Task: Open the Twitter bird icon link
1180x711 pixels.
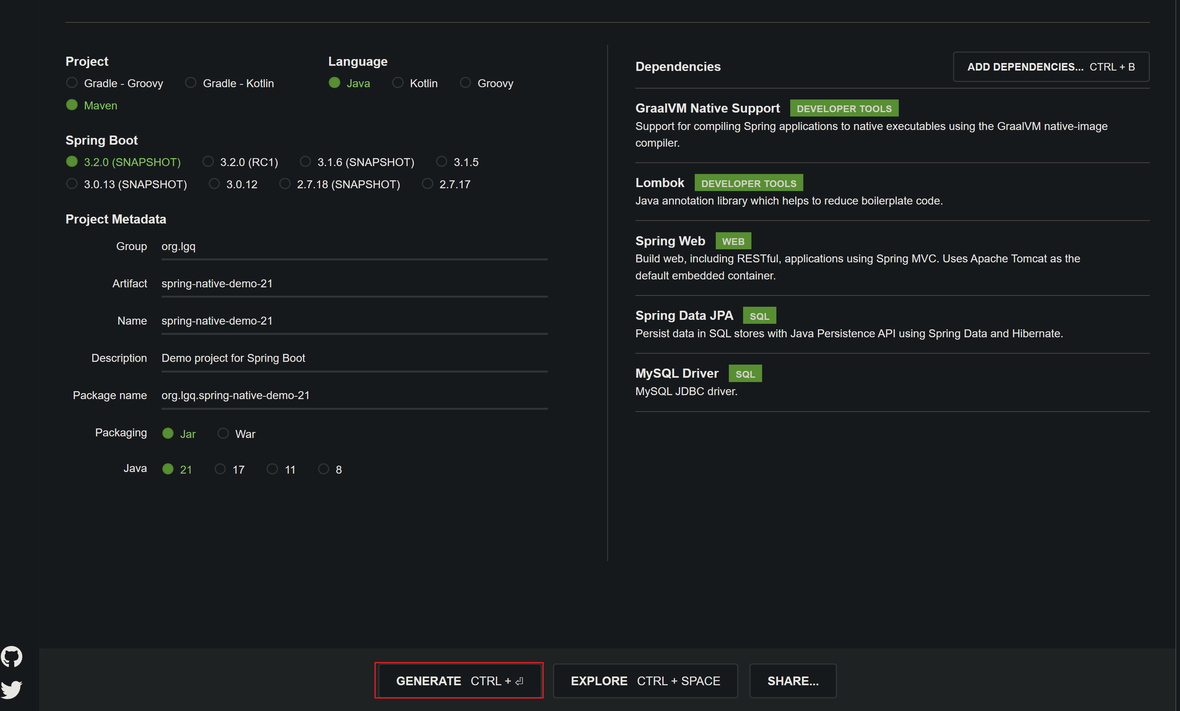Action: click(11, 690)
